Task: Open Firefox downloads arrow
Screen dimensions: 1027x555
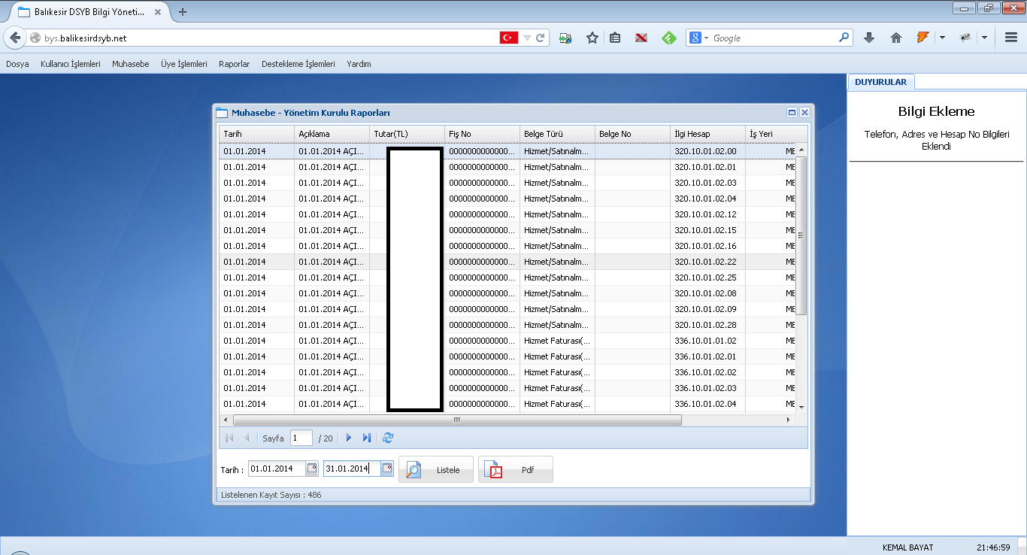Action: [x=869, y=38]
